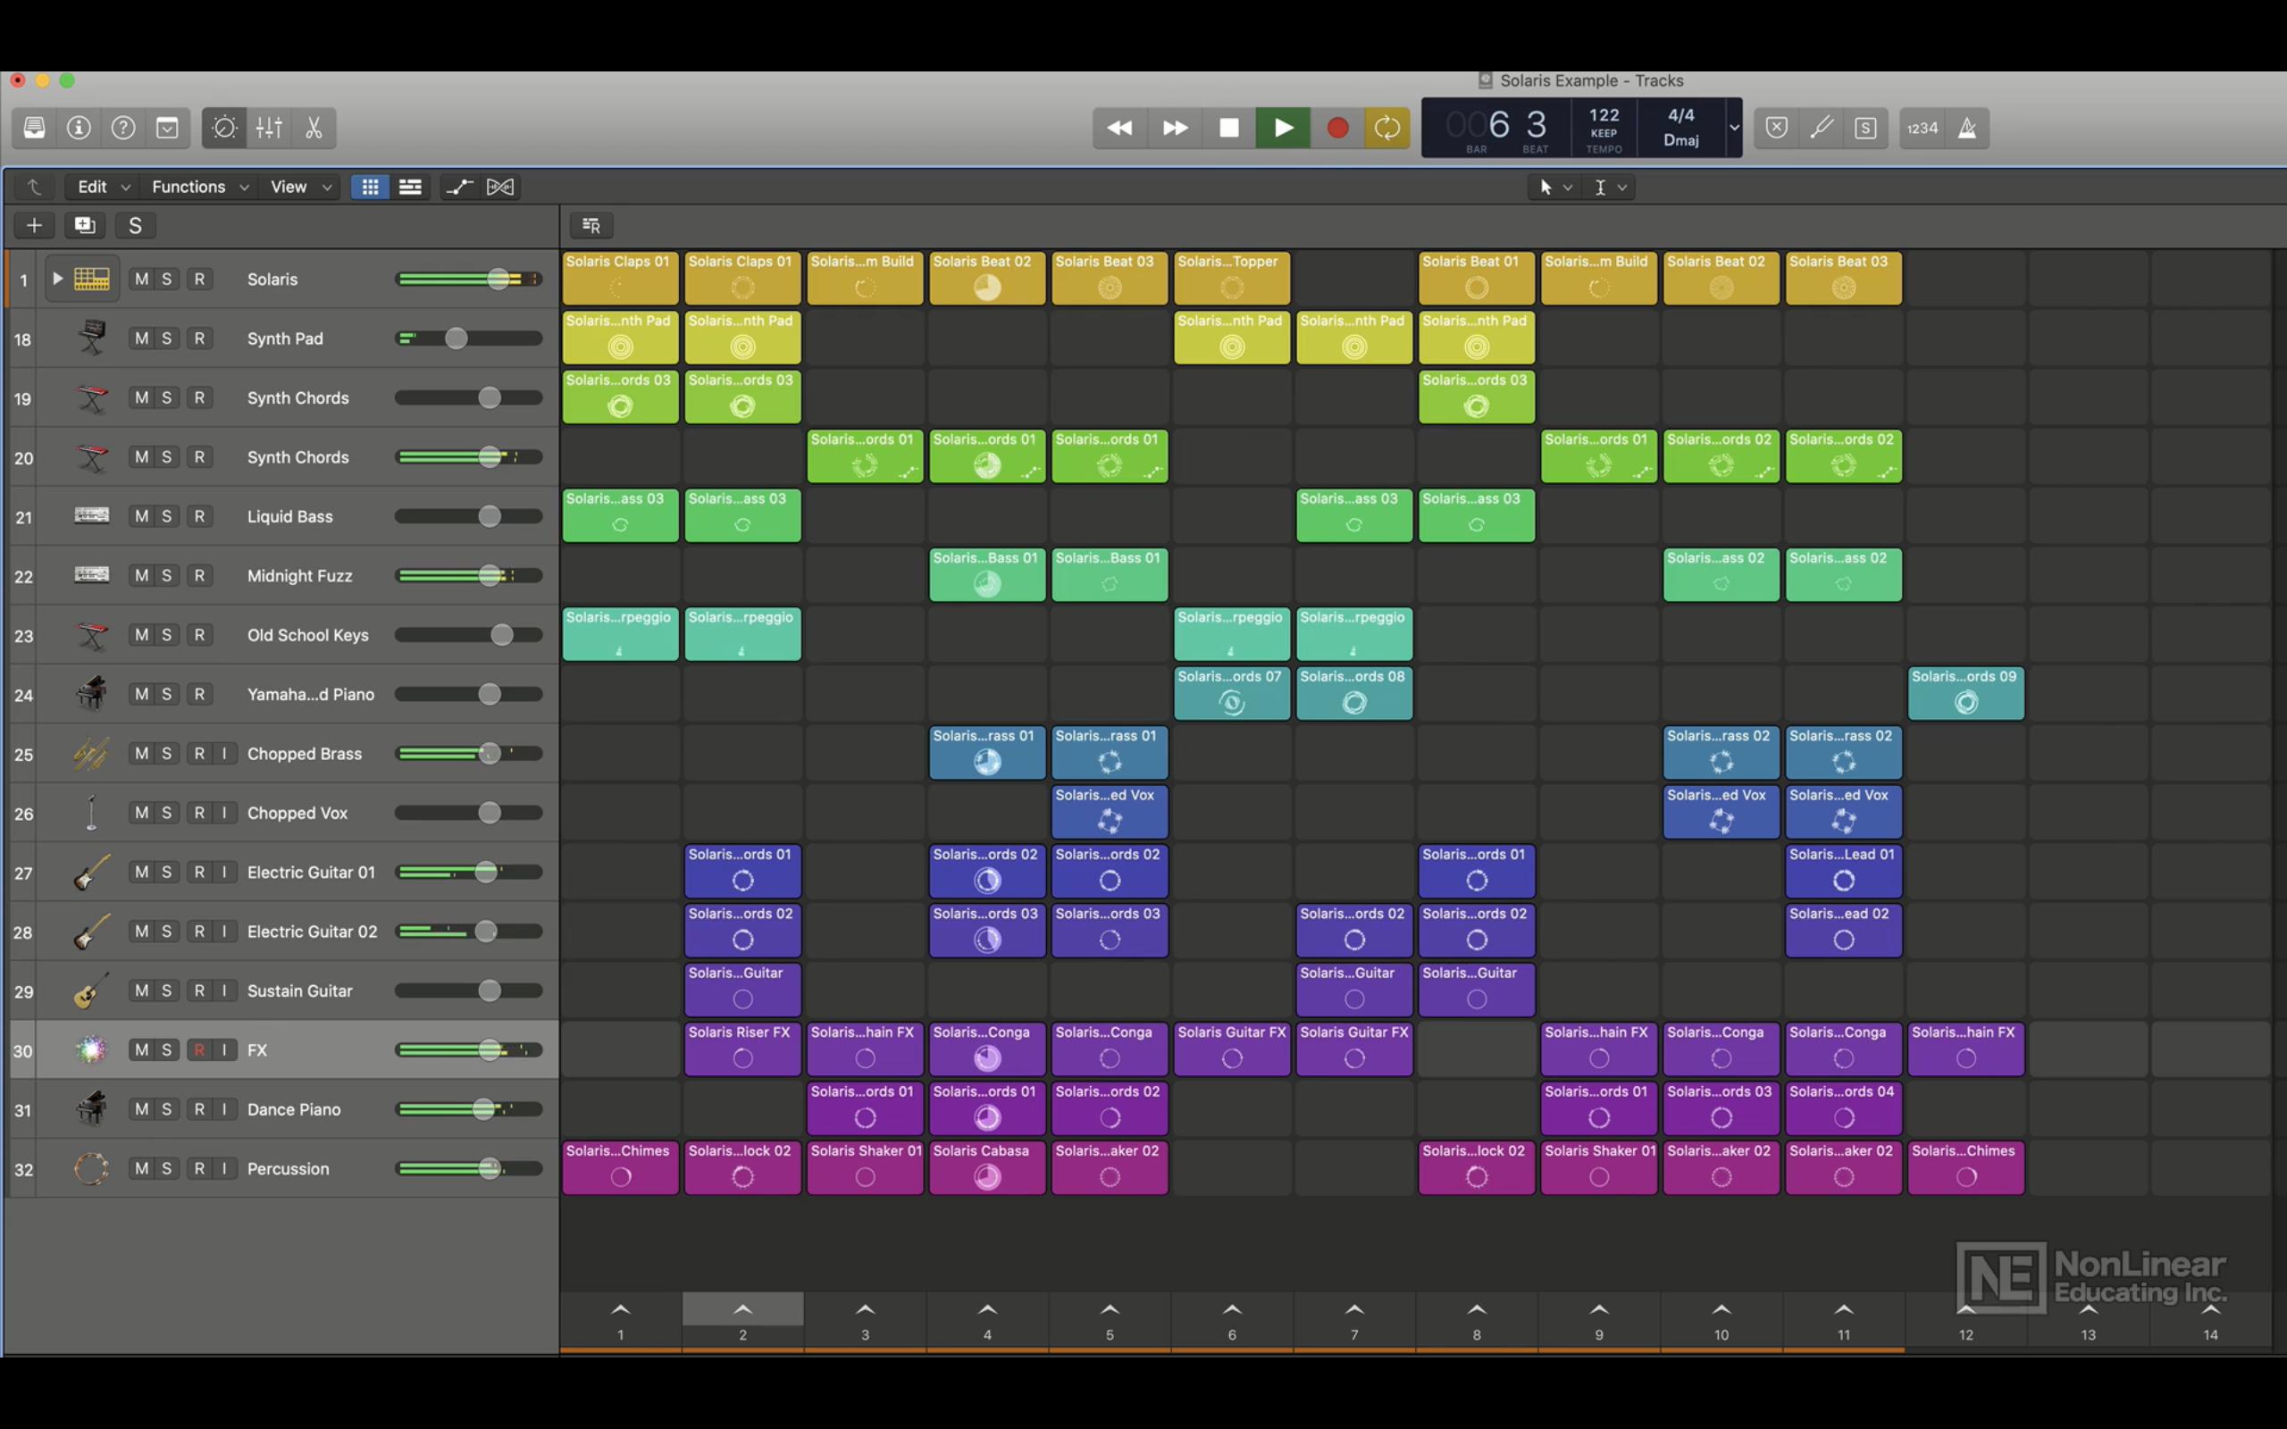Click the green Play button

[1284, 128]
